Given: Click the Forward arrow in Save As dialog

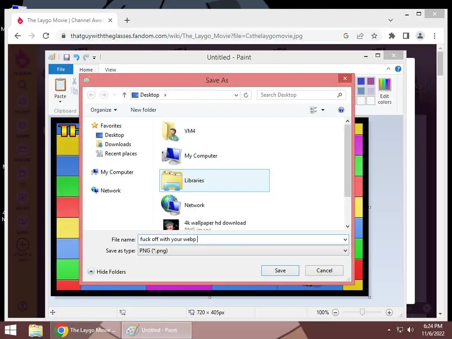Looking at the screenshot, I should tap(104, 95).
